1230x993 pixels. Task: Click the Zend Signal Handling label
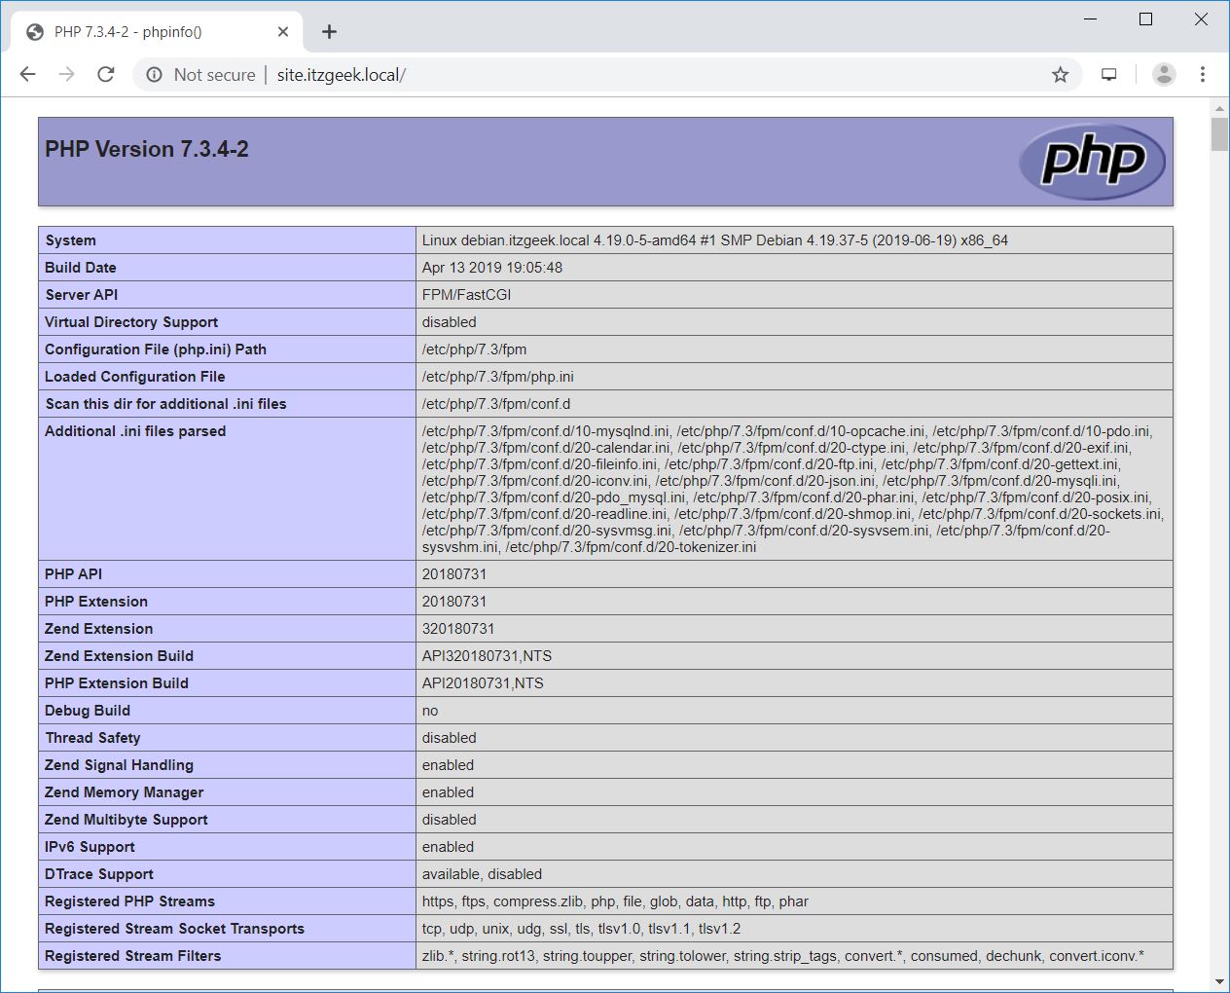(119, 765)
